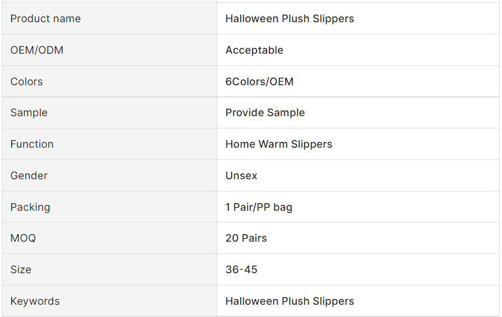Click the "Colors" label cell

26,82
